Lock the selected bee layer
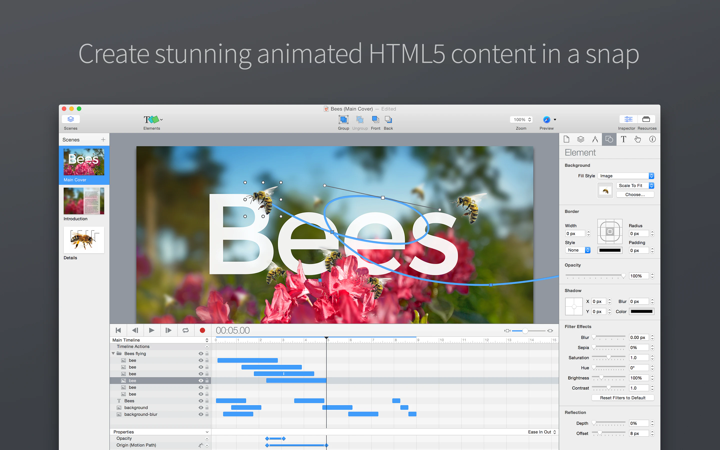 pyautogui.click(x=207, y=380)
